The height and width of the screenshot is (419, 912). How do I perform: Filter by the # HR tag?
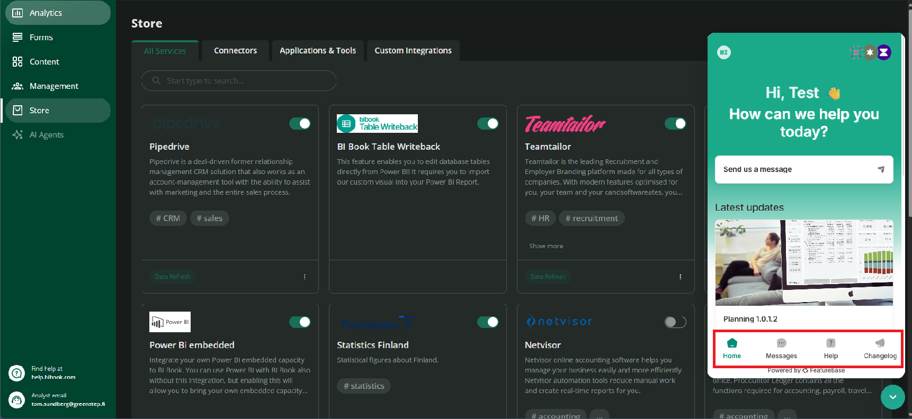(540, 218)
